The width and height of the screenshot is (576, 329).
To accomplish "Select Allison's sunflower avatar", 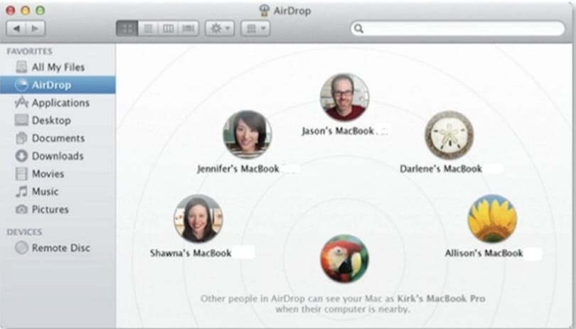I will click(492, 218).
